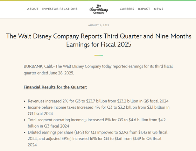This screenshot has width=196, height=151.
Task: Click the footnote (1) after adjusted EPS
Action: pos(70,139)
